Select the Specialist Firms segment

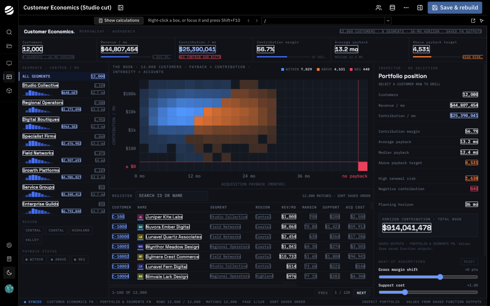63,140
